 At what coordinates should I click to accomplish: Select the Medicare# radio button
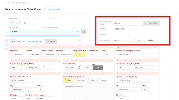[x=13, y=54]
